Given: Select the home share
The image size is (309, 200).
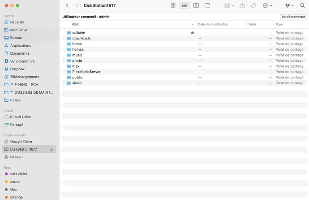Looking at the screenshot, I should [185, 44].
